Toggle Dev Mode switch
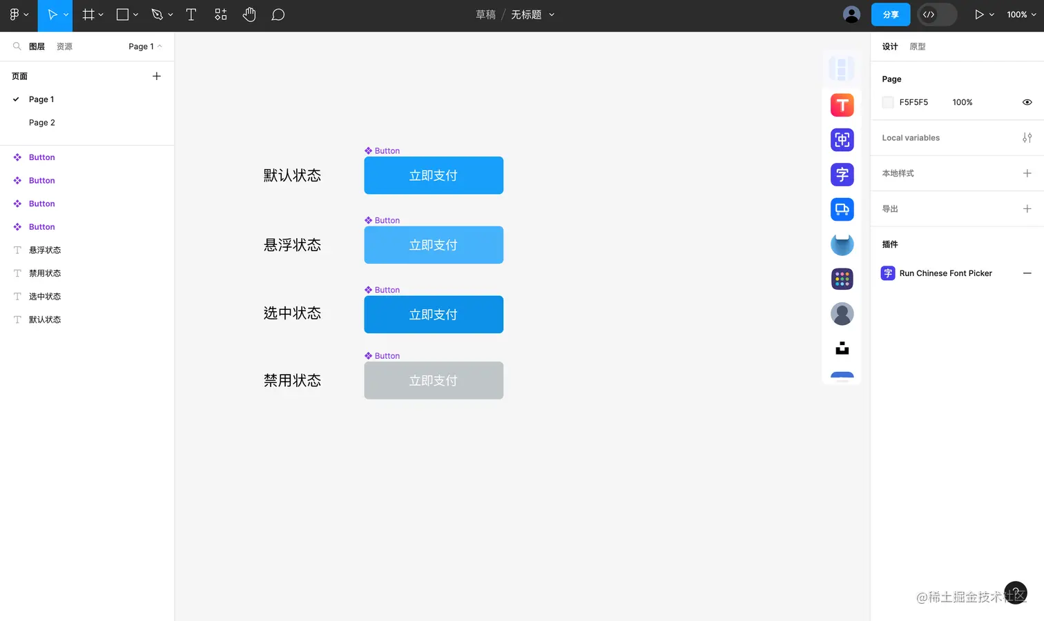The width and height of the screenshot is (1044, 621). [937, 14]
